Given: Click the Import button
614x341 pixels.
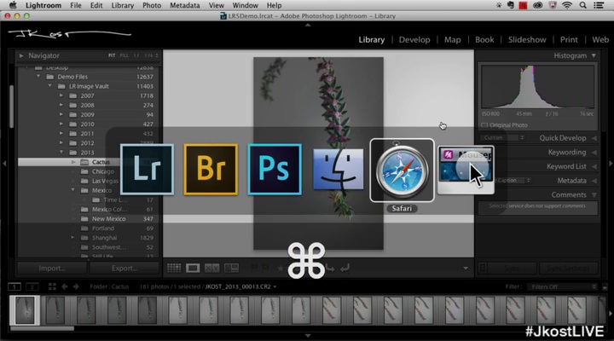Looking at the screenshot, I should tap(52, 269).
